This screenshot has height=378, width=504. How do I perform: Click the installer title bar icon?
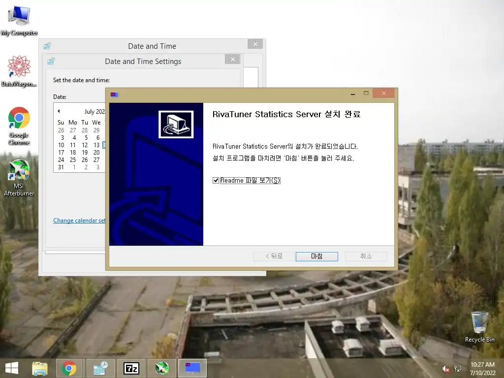pyautogui.click(x=114, y=94)
